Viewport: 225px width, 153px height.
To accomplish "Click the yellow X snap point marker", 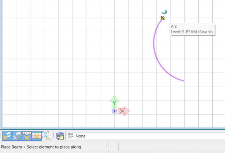I will (x=163, y=18).
